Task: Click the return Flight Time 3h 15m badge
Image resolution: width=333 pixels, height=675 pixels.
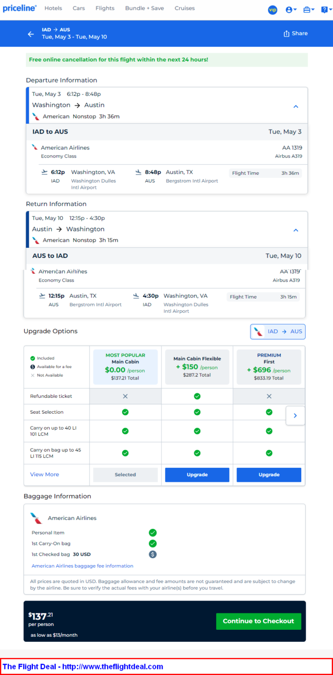Action: (263, 297)
